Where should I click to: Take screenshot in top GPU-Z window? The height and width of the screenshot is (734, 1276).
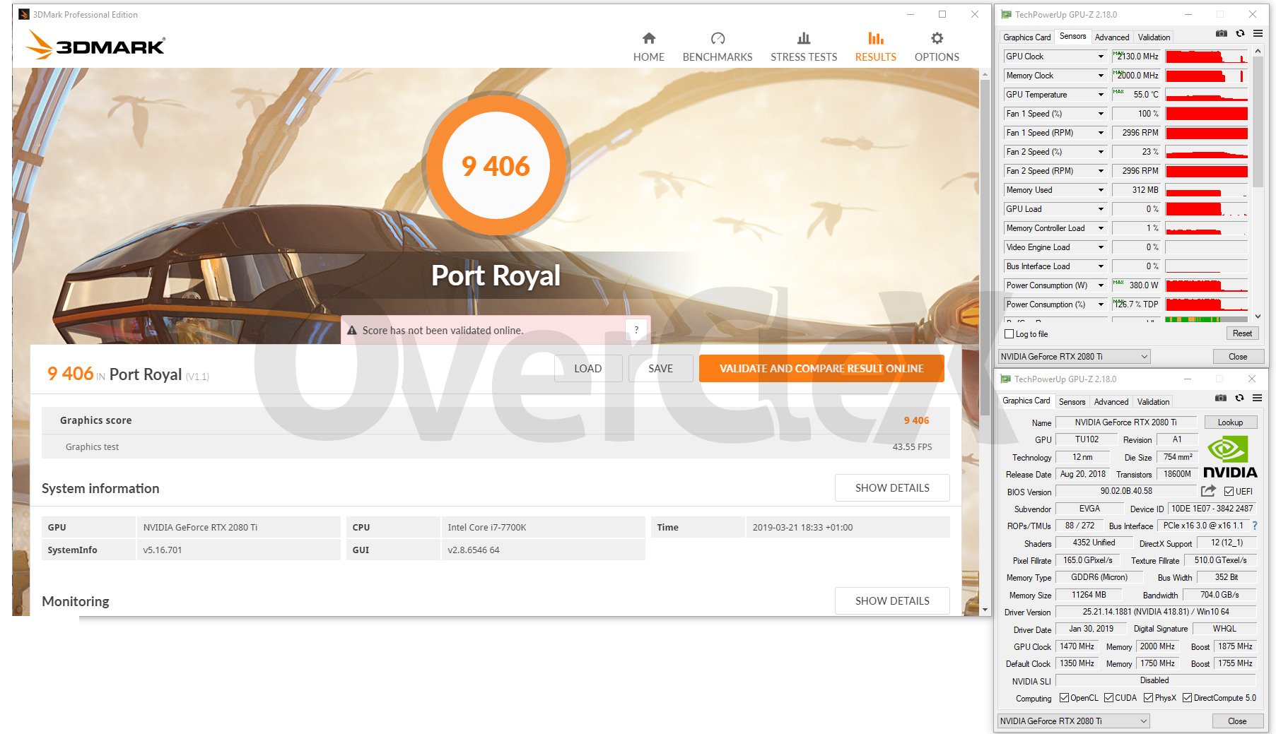(1221, 33)
